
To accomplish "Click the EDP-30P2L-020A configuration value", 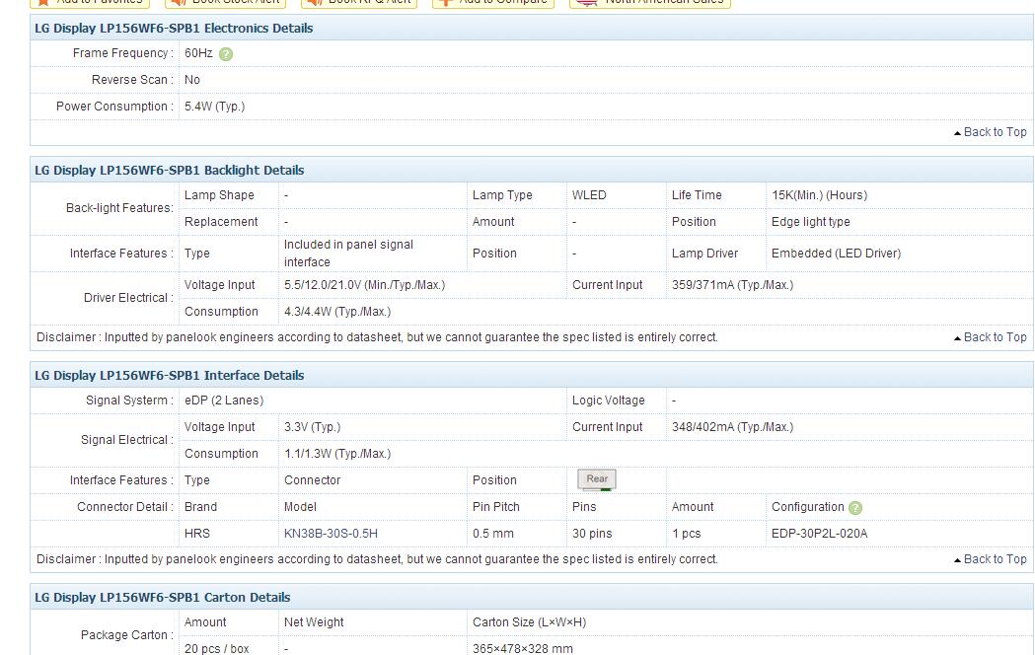I will (x=819, y=533).
